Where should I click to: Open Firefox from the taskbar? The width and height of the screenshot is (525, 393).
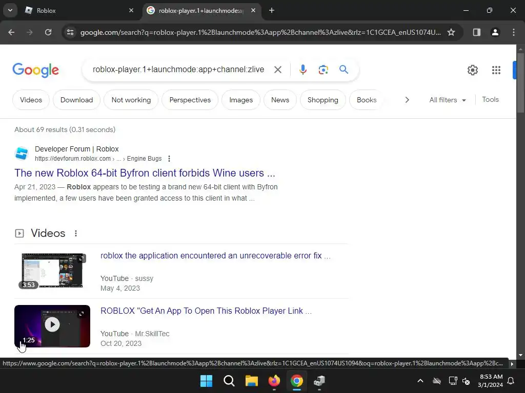pos(274,381)
